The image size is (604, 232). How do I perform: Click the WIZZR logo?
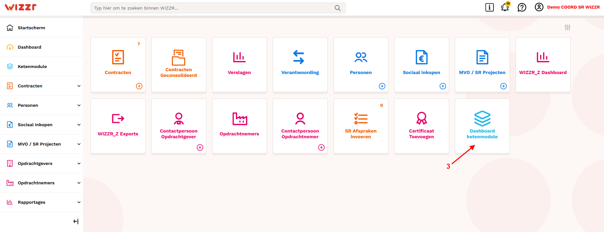click(x=21, y=7)
